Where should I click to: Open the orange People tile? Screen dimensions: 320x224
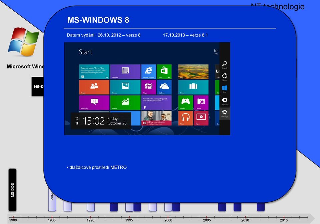pyautogui.click(x=94, y=87)
